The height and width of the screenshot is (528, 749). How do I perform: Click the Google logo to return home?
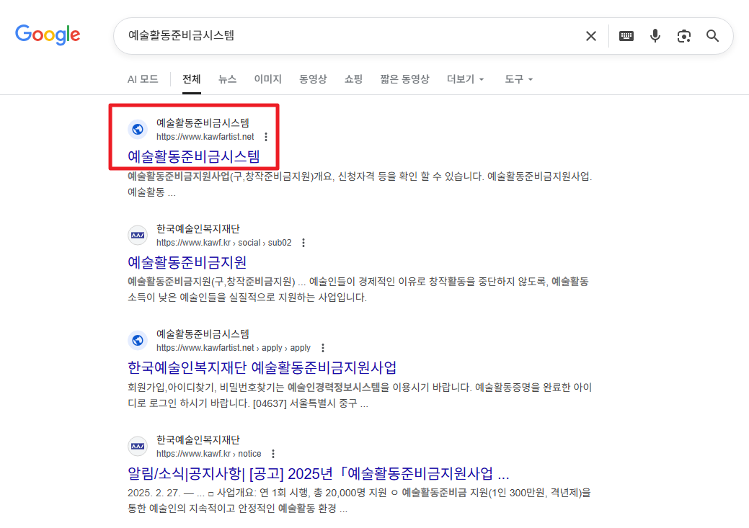pos(47,35)
